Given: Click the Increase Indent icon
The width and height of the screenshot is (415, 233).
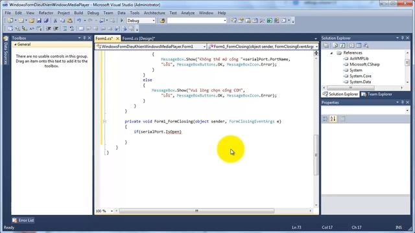Looking at the screenshot, I should tap(56, 28).
